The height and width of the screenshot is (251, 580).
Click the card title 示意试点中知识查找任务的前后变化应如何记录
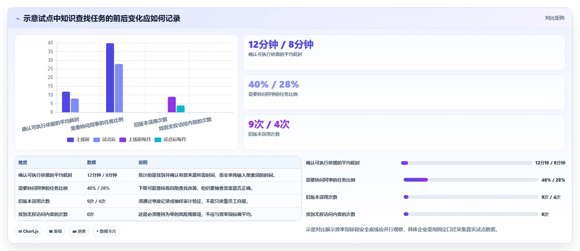point(102,18)
